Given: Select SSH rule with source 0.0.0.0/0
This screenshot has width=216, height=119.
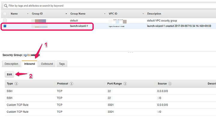Looking at the screenshot, I should pyautogui.click(x=110, y=91).
